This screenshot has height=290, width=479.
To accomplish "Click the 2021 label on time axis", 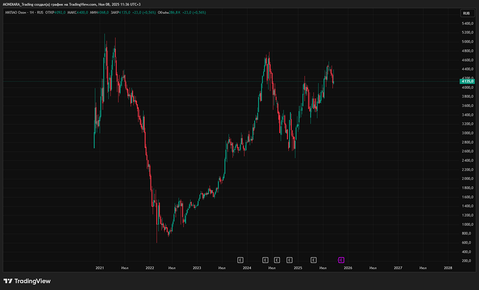I will [100, 268].
